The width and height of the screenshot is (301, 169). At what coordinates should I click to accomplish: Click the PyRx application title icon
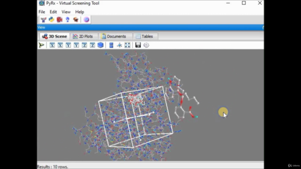[x=41, y=3]
